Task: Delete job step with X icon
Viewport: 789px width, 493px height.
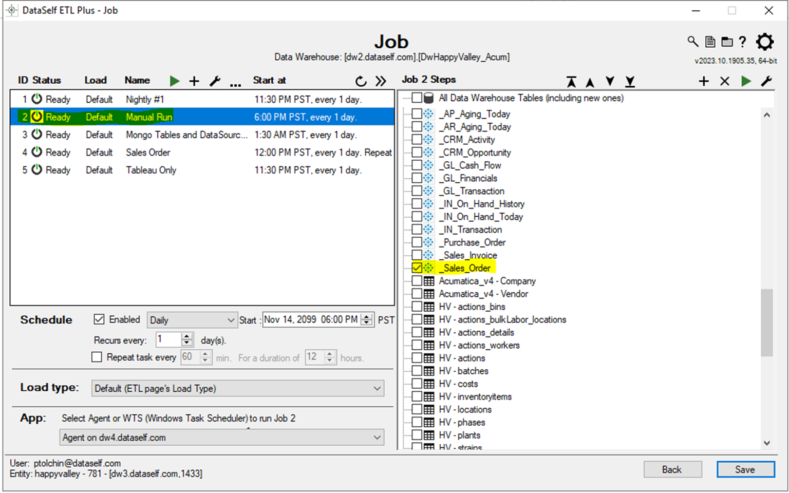Action: pyautogui.click(x=725, y=81)
